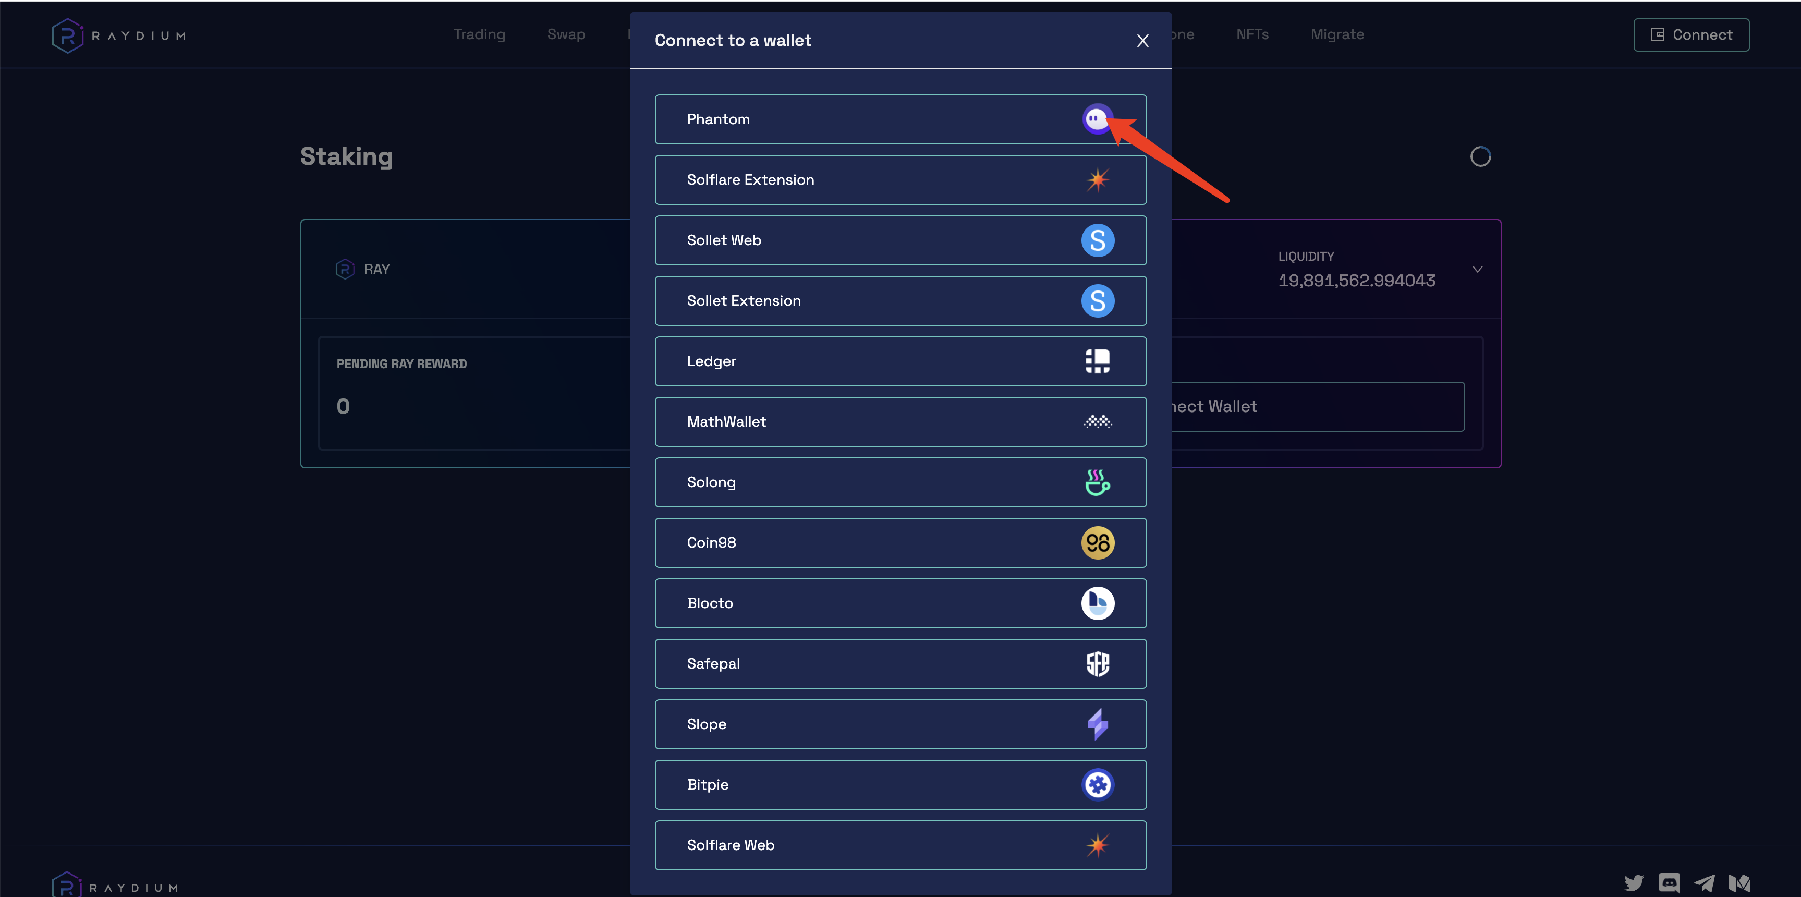Click the Solflare Extension sunburst icon
The height and width of the screenshot is (897, 1801).
tap(1098, 180)
